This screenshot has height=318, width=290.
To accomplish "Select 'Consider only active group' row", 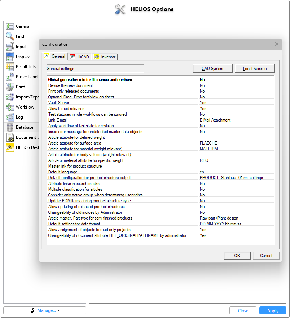I will (161, 195).
